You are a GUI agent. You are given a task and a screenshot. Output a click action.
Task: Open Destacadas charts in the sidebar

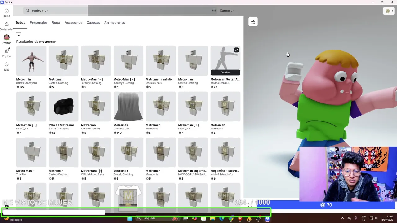pyautogui.click(x=7, y=26)
